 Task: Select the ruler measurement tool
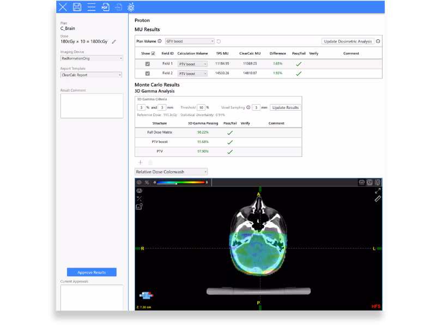pos(378,198)
